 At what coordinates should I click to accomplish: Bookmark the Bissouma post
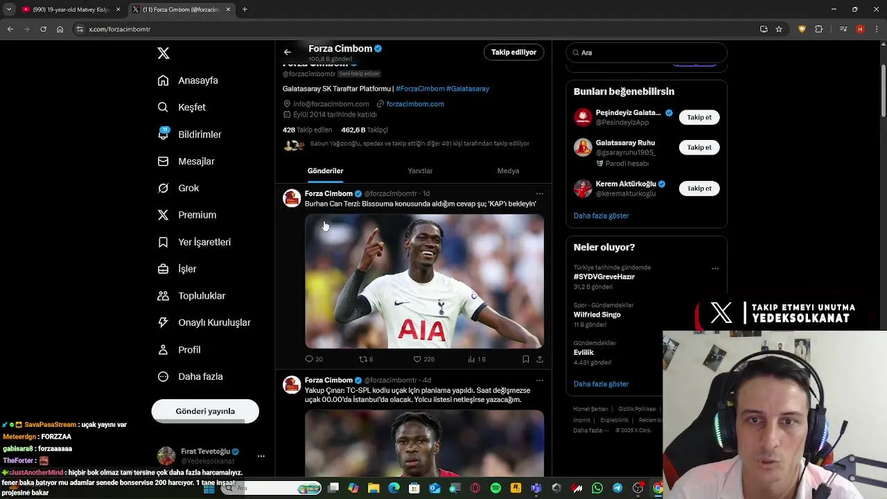pyautogui.click(x=526, y=359)
